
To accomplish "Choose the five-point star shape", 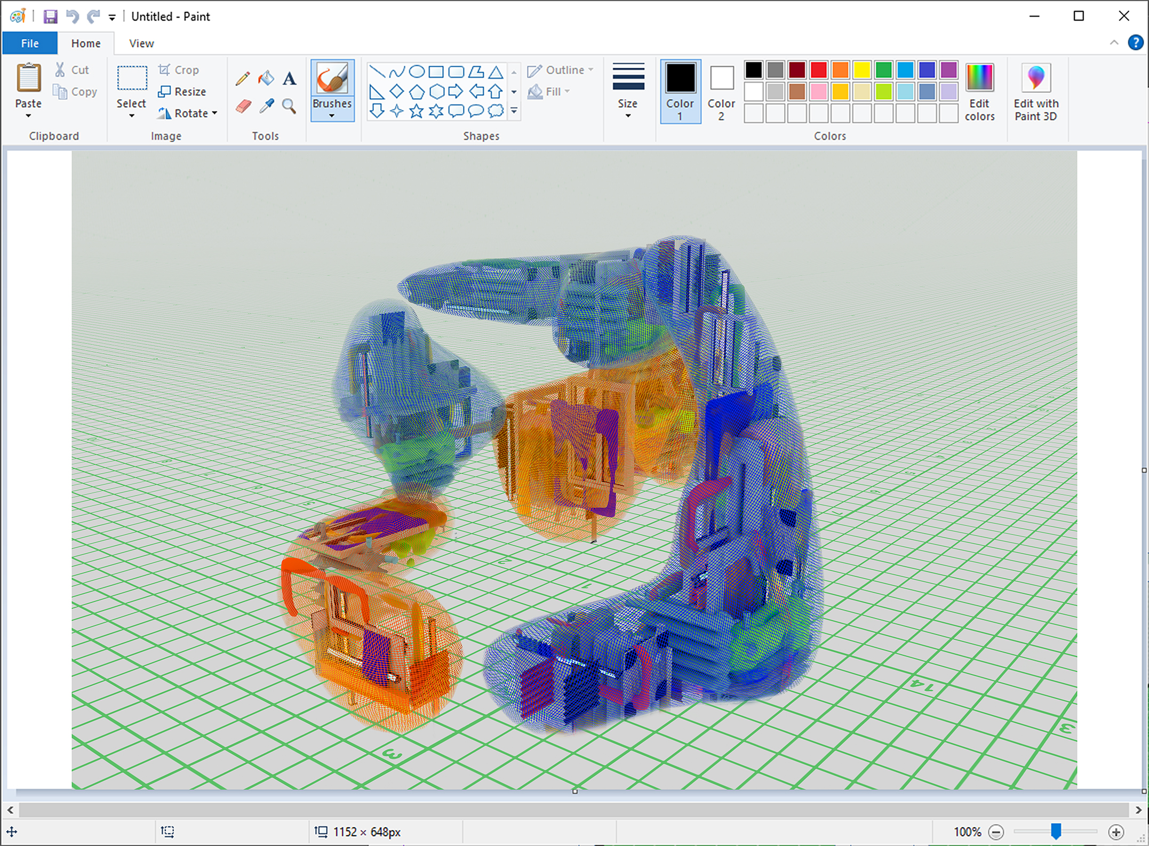I will pyautogui.click(x=416, y=111).
